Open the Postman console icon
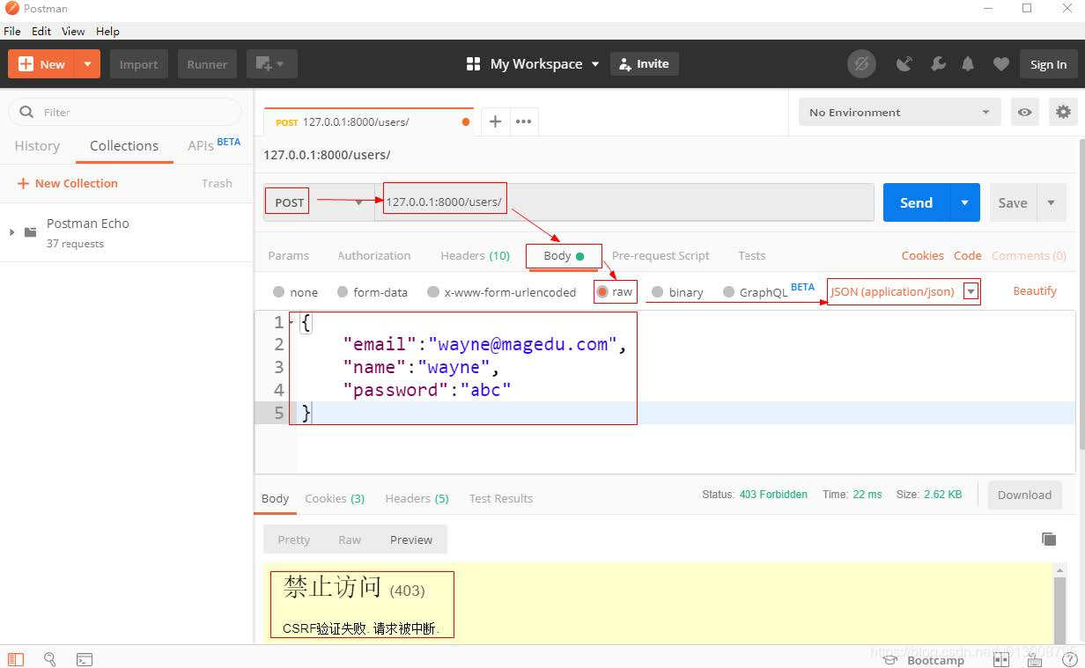 click(85, 659)
